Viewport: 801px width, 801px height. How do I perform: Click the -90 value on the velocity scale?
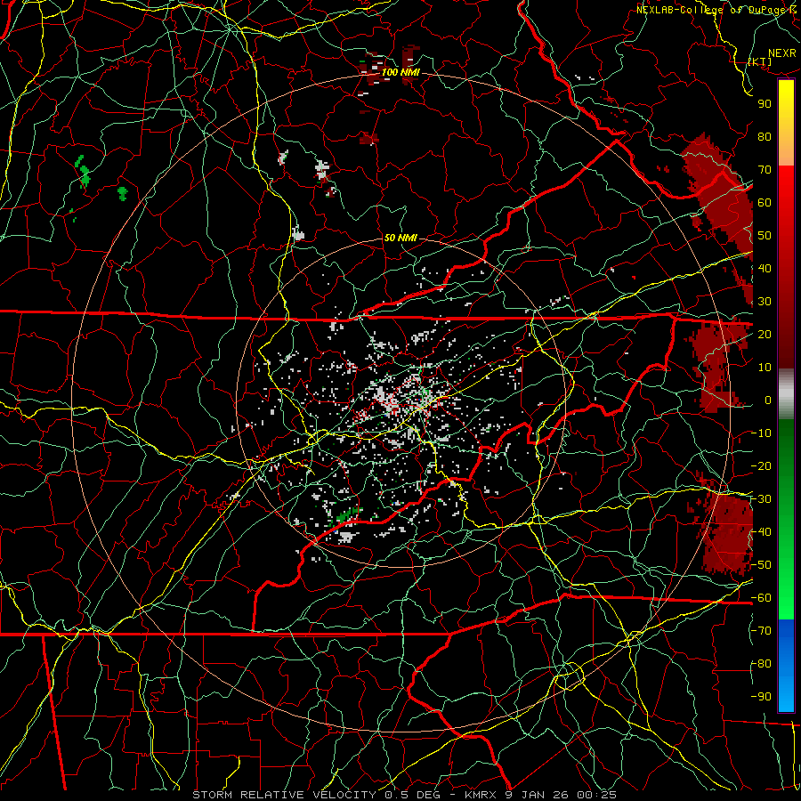click(x=761, y=697)
